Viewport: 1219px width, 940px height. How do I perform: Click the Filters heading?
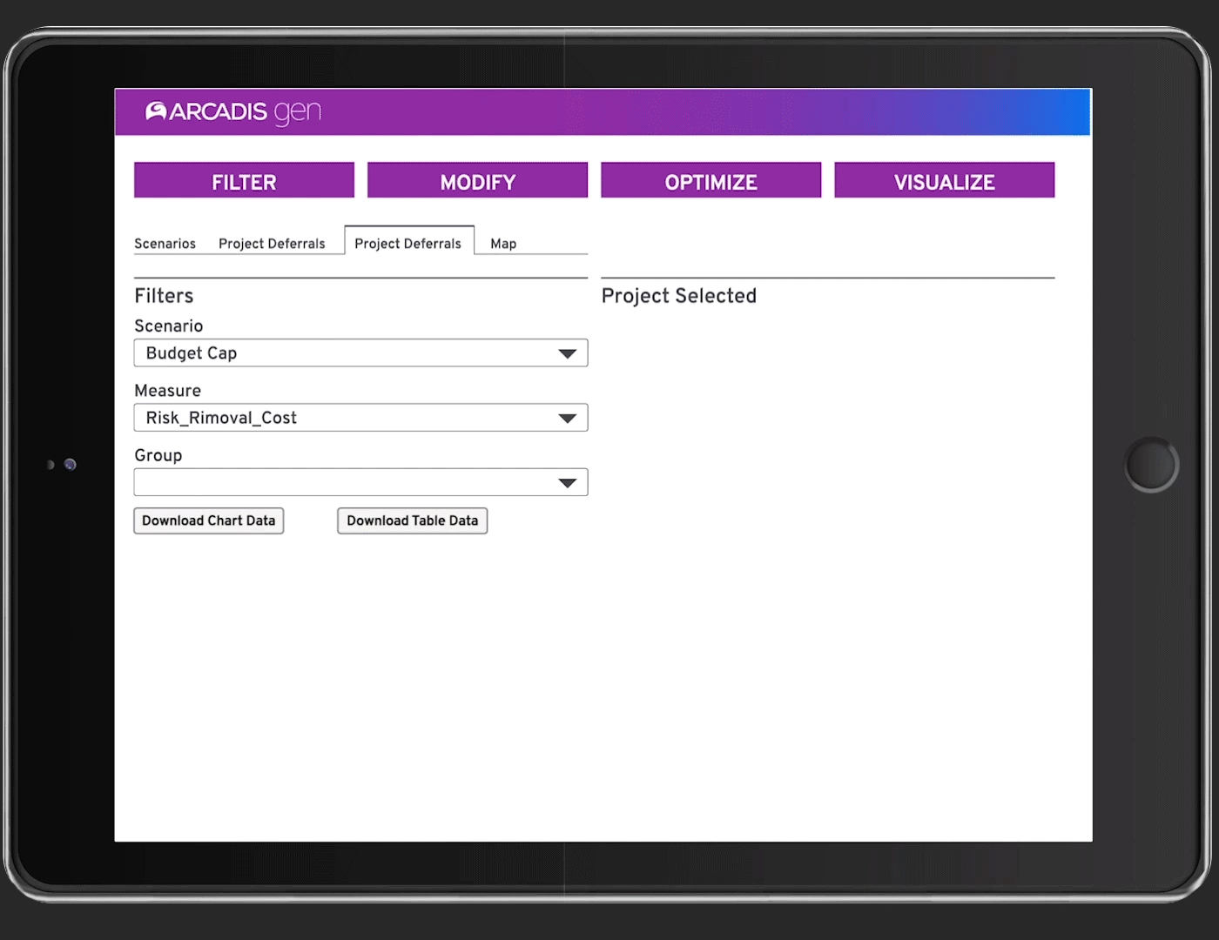pyautogui.click(x=164, y=296)
